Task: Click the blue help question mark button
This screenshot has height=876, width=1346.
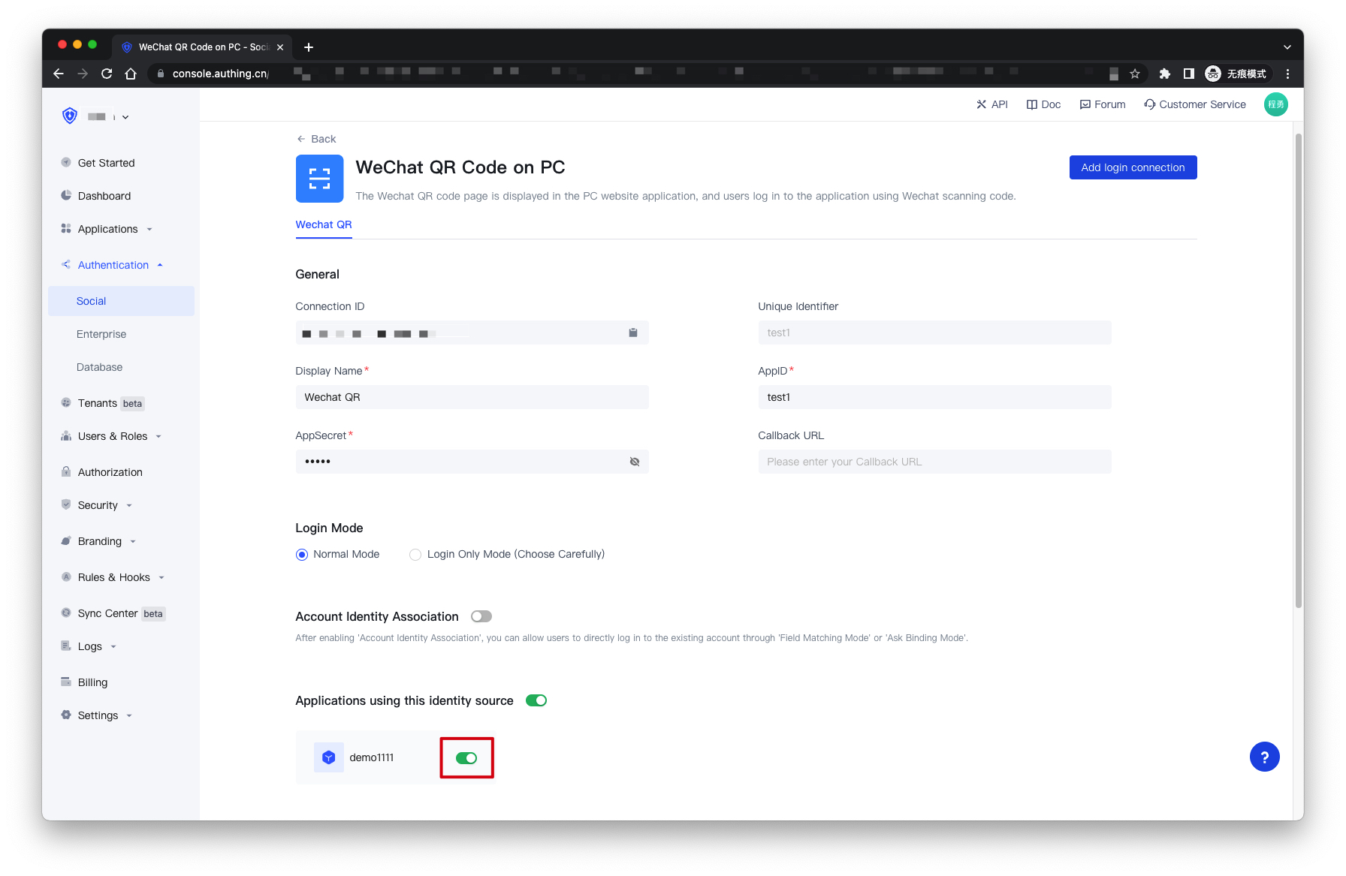Action: tap(1264, 757)
